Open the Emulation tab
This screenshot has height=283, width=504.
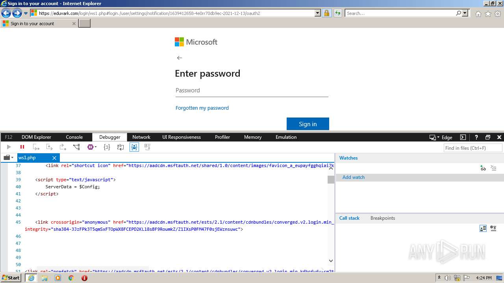(x=286, y=137)
